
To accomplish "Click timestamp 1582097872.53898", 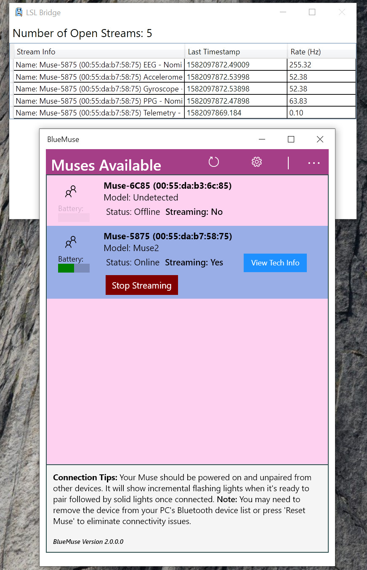I will [218, 89].
